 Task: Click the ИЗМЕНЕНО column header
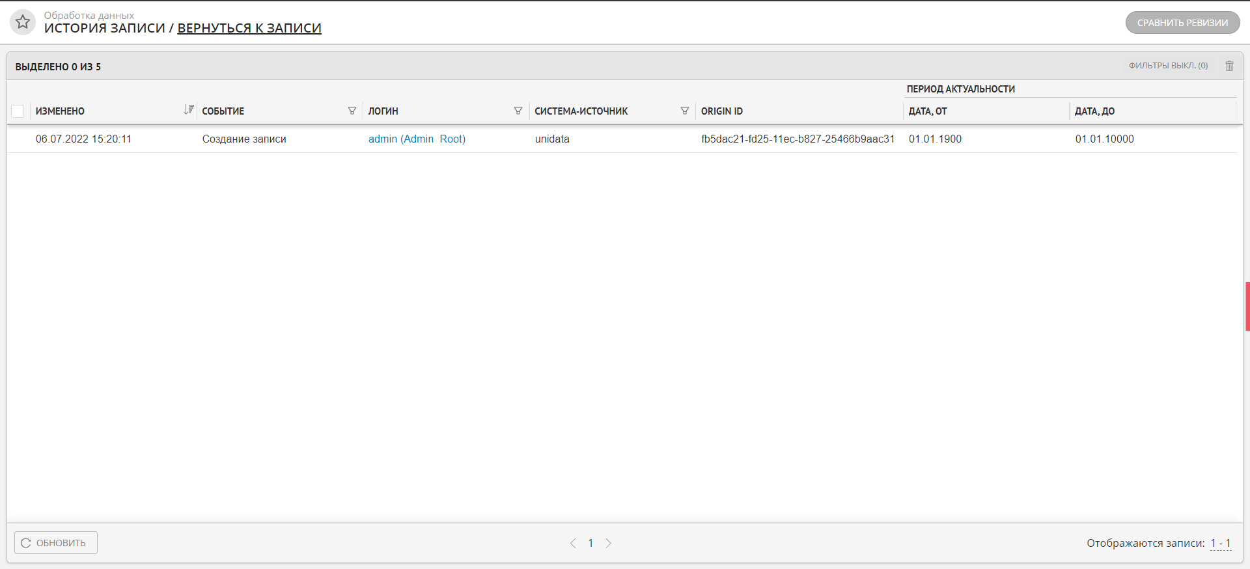pos(60,111)
